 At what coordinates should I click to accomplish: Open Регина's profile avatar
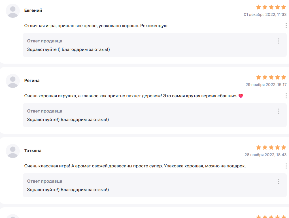click(x=13, y=81)
